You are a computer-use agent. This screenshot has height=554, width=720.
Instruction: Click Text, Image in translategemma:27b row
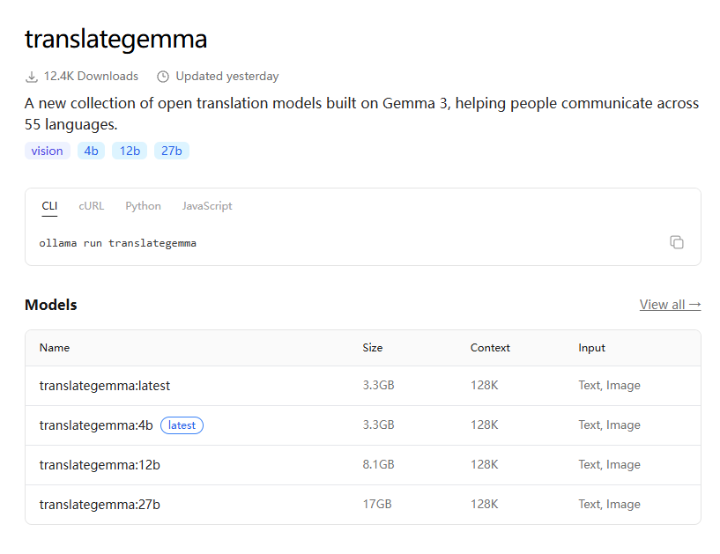[x=609, y=504]
